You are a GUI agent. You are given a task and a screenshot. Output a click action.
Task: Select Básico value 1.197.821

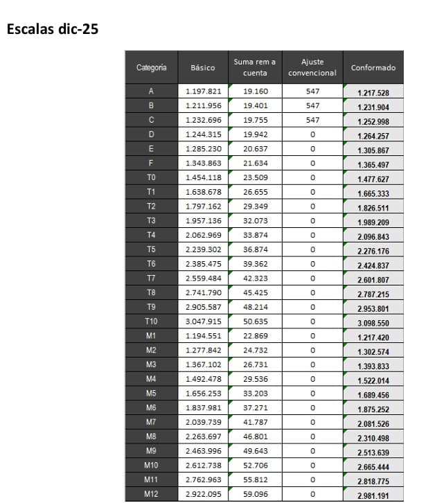tap(203, 91)
